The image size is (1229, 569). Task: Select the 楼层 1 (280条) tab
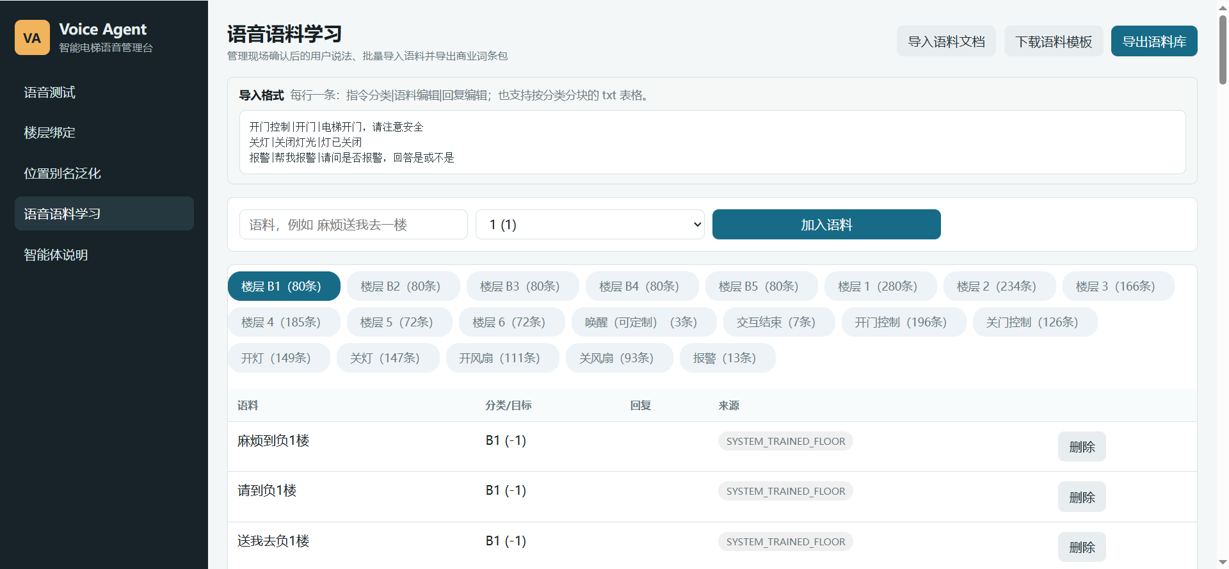pyautogui.click(x=881, y=286)
